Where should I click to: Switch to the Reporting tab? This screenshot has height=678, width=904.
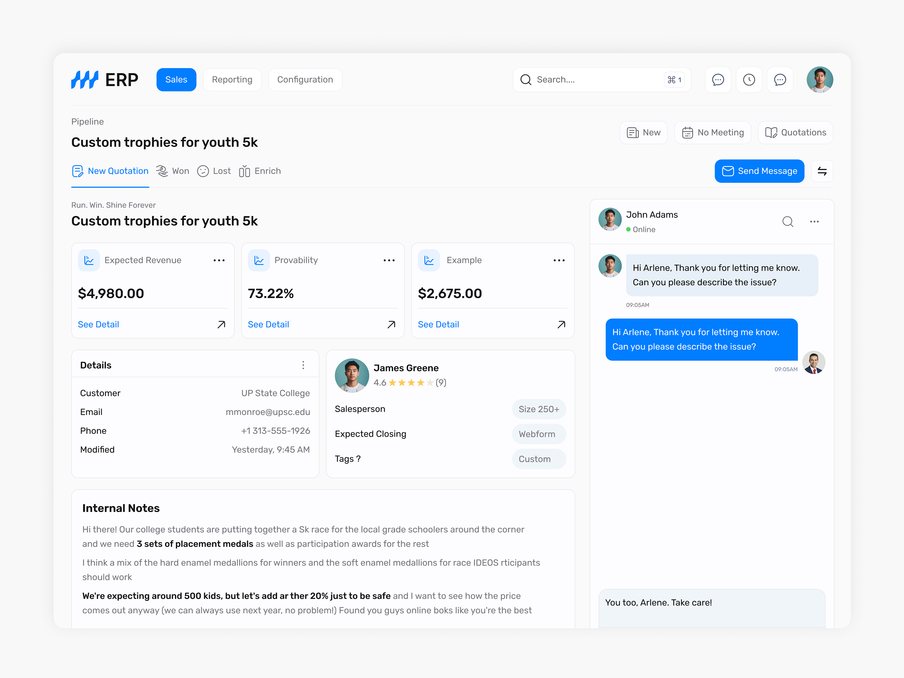pos(232,79)
